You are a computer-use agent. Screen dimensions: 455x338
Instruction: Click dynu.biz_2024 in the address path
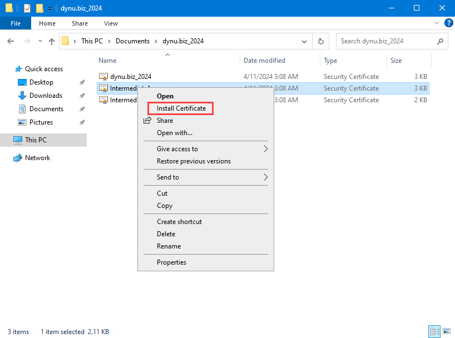[x=183, y=41]
